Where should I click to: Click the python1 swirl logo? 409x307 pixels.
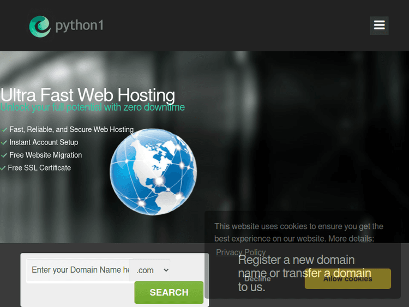40,26
